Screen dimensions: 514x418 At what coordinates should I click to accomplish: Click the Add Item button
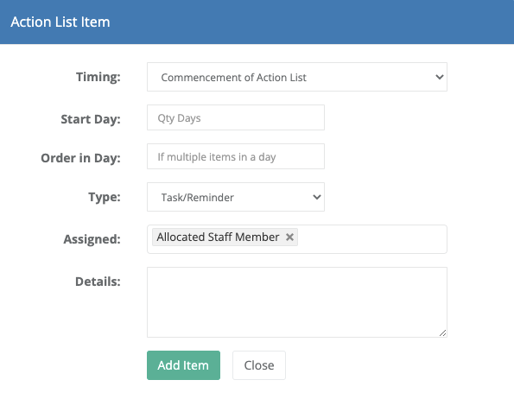[x=183, y=365]
